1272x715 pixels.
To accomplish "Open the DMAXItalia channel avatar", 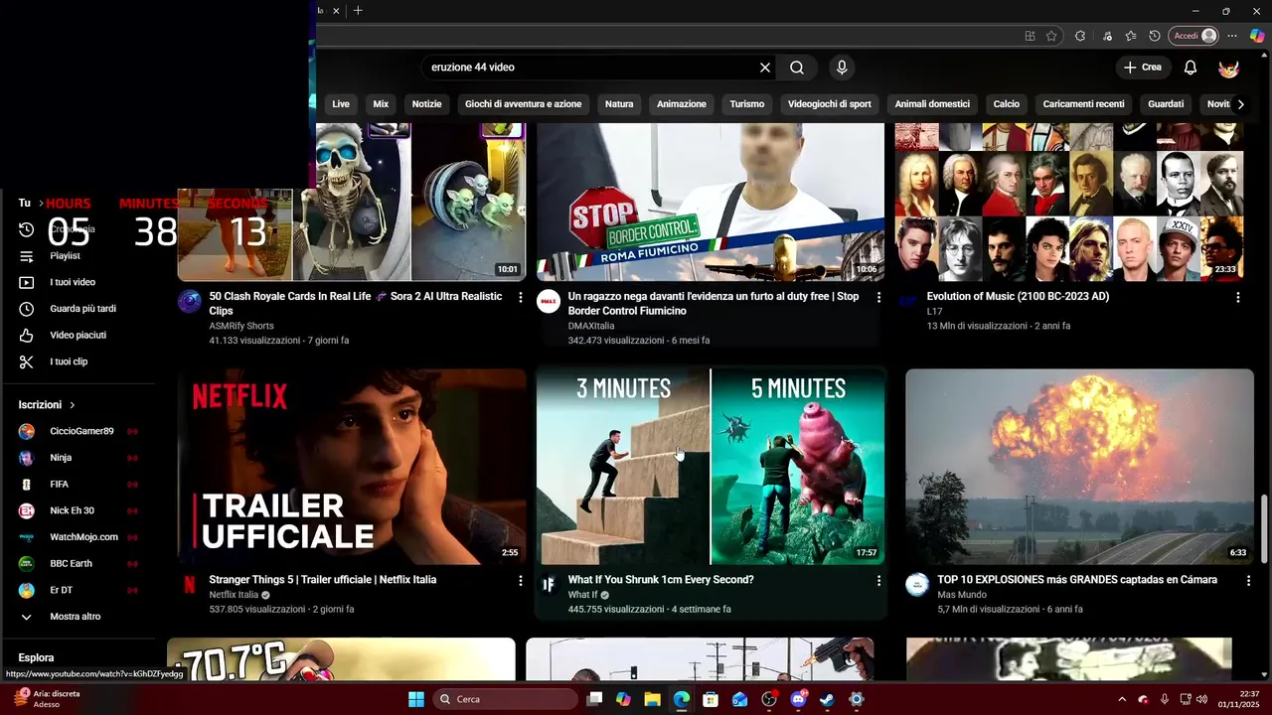I will point(549,302).
